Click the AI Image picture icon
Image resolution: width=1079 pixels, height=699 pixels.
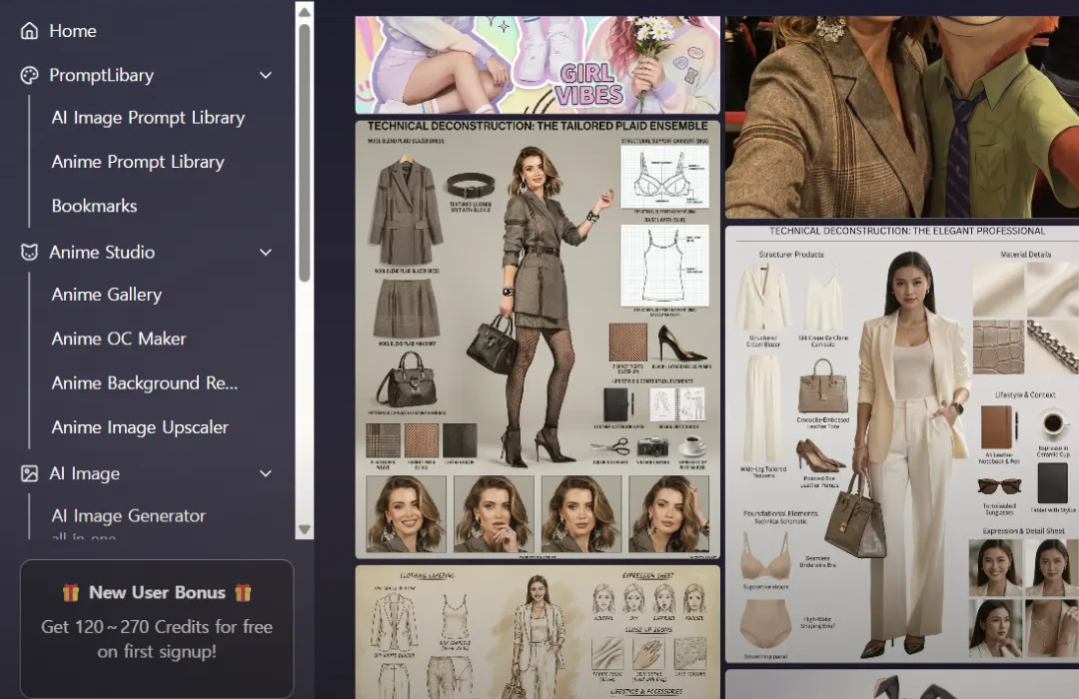[30, 473]
